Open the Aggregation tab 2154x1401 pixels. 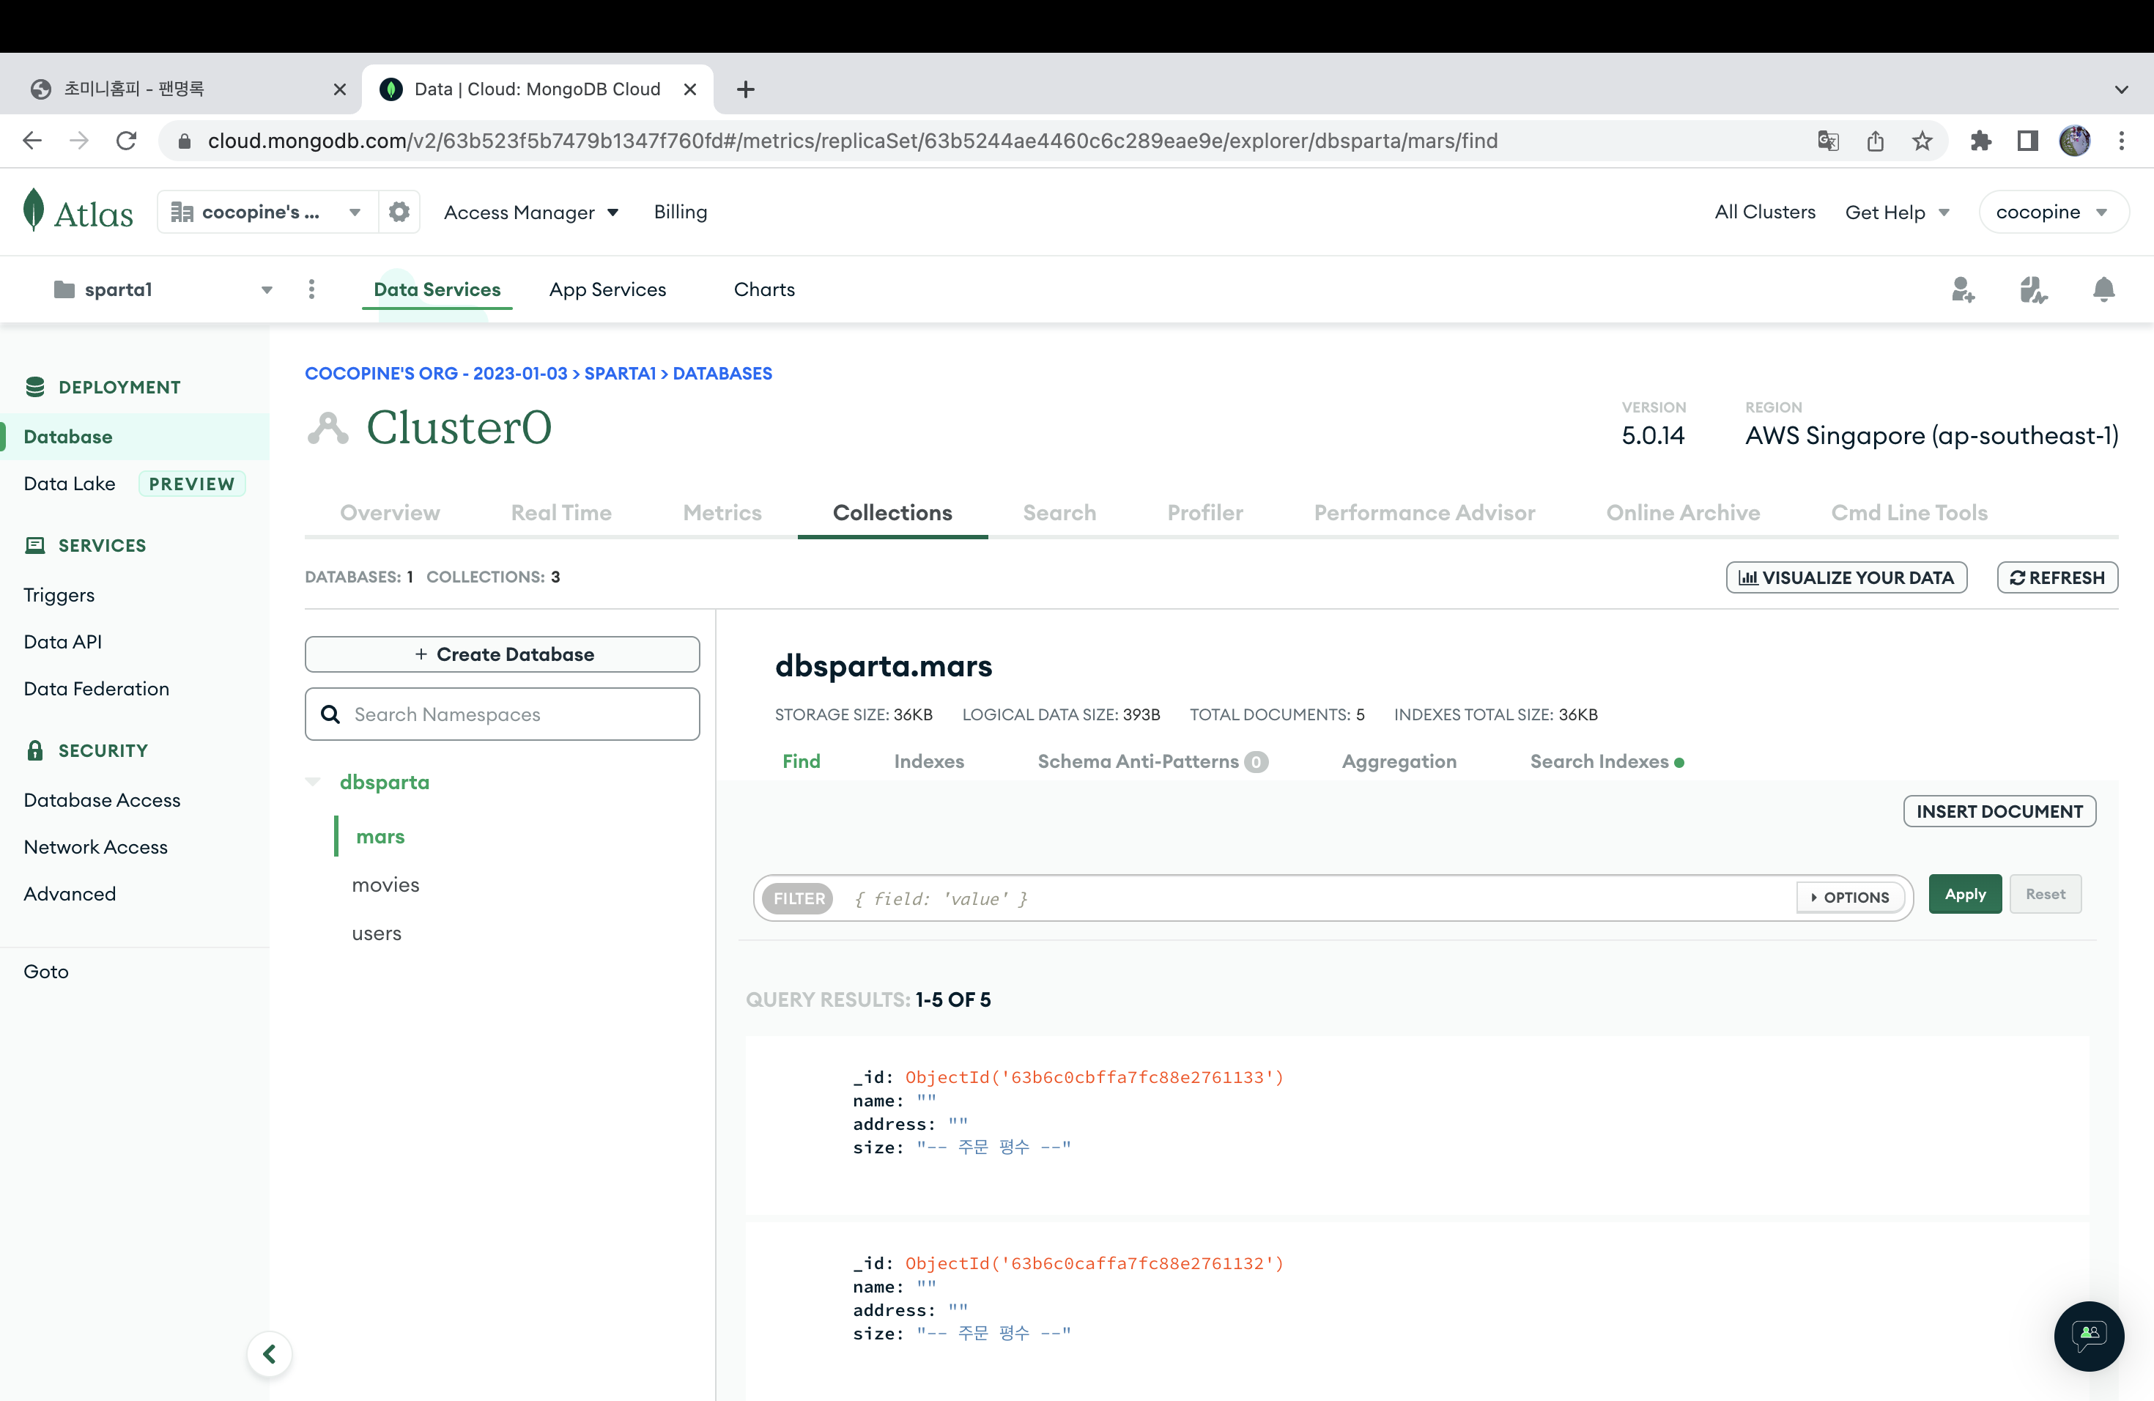click(x=1399, y=761)
